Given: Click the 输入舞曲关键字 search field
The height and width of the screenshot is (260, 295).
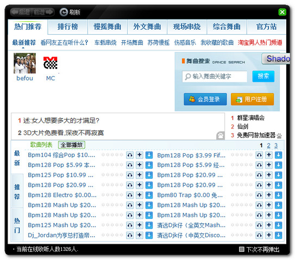Looking at the screenshot, I should point(215,76).
